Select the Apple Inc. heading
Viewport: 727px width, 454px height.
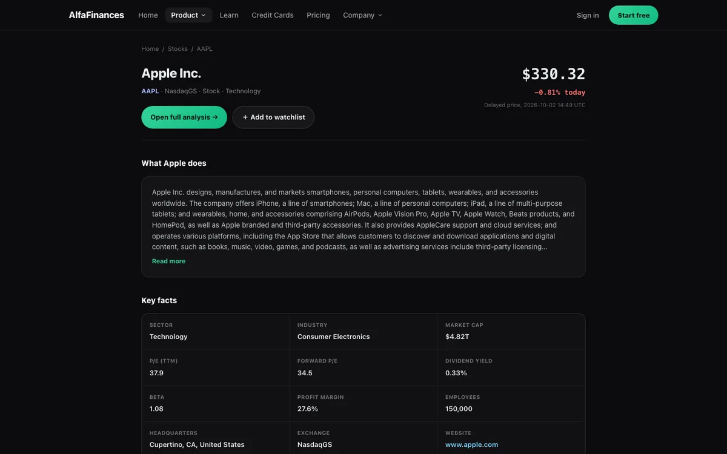[171, 73]
